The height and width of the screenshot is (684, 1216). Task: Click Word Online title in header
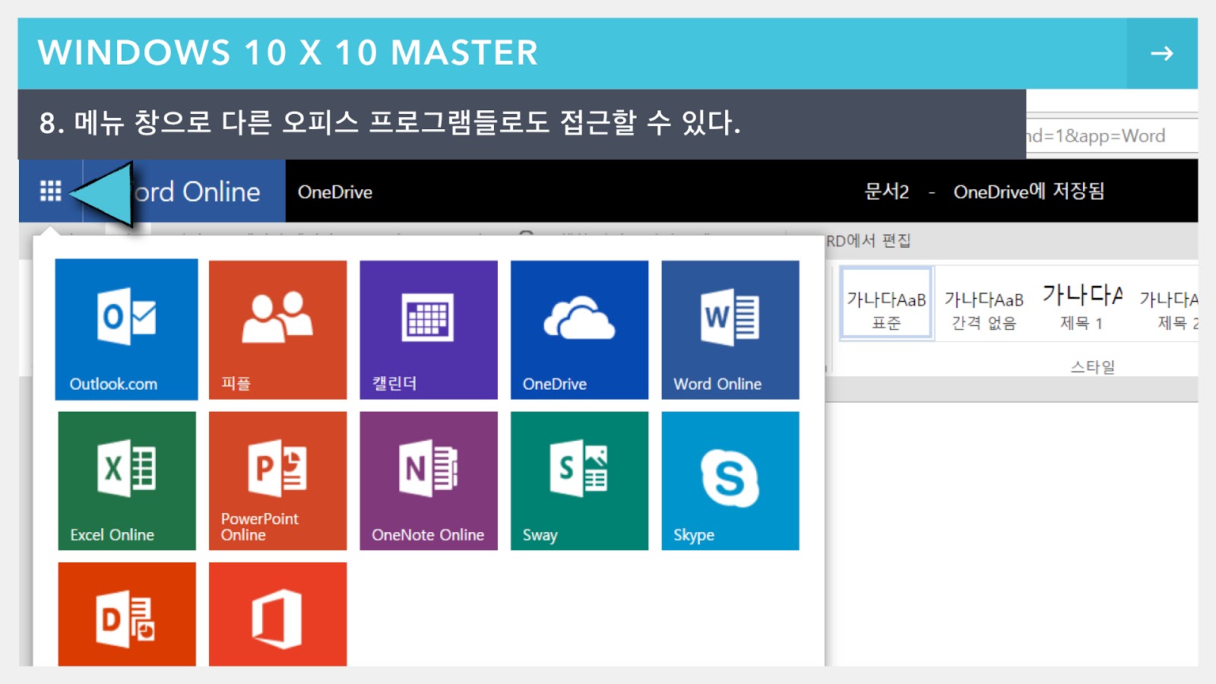click(x=197, y=192)
